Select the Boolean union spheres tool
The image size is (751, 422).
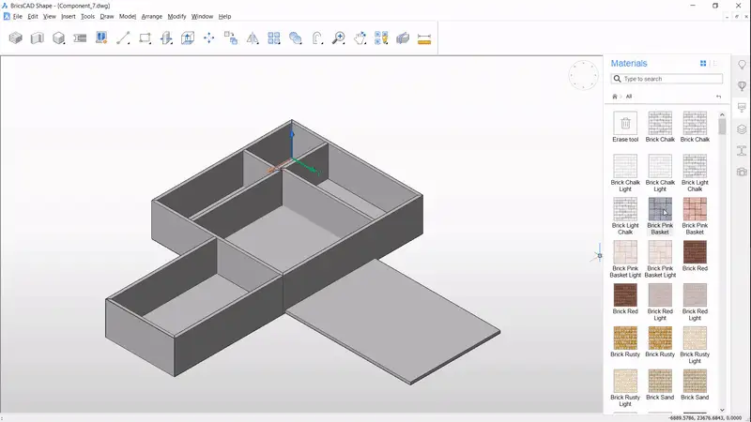tap(296, 38)
